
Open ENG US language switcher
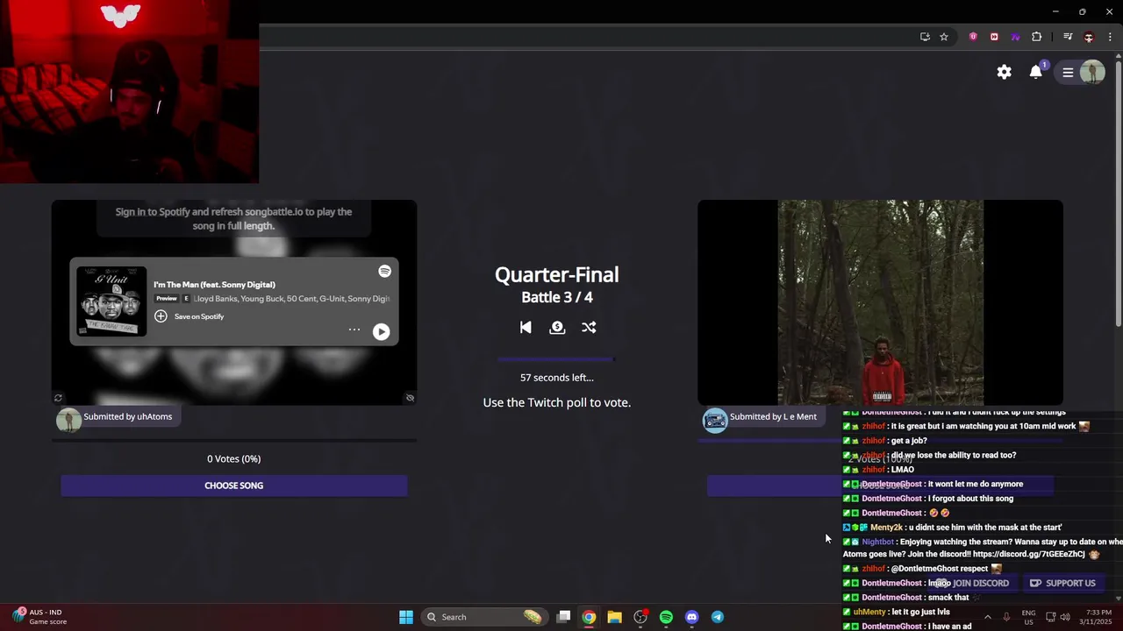tap(1028, 617)
